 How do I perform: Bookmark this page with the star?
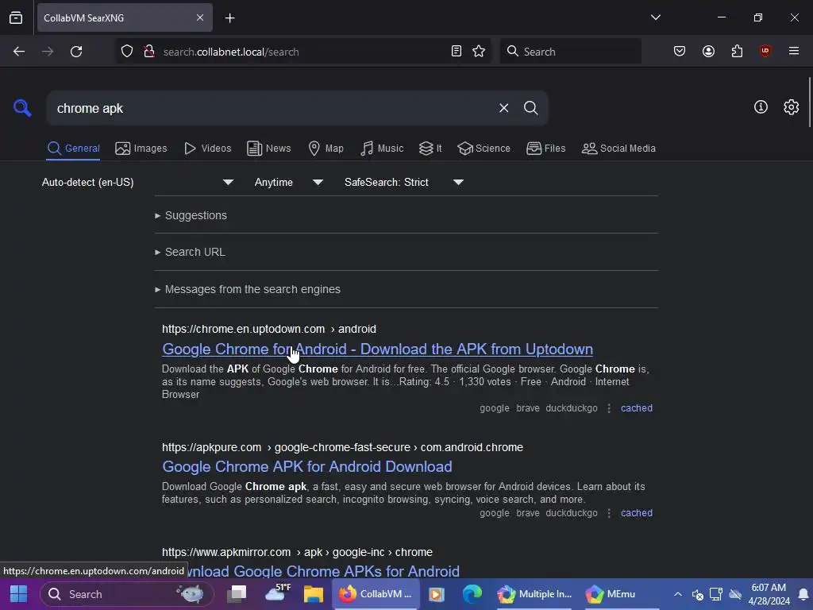(479, 52)
